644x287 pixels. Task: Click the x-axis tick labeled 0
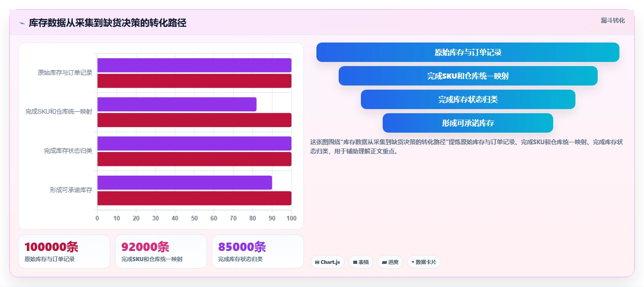pos(97,218)
